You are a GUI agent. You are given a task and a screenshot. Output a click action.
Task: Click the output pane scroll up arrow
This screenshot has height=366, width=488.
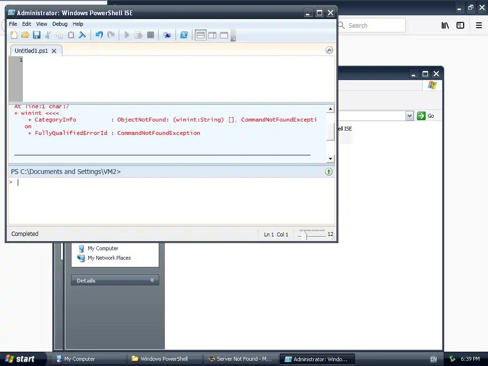tap(330, 109)
